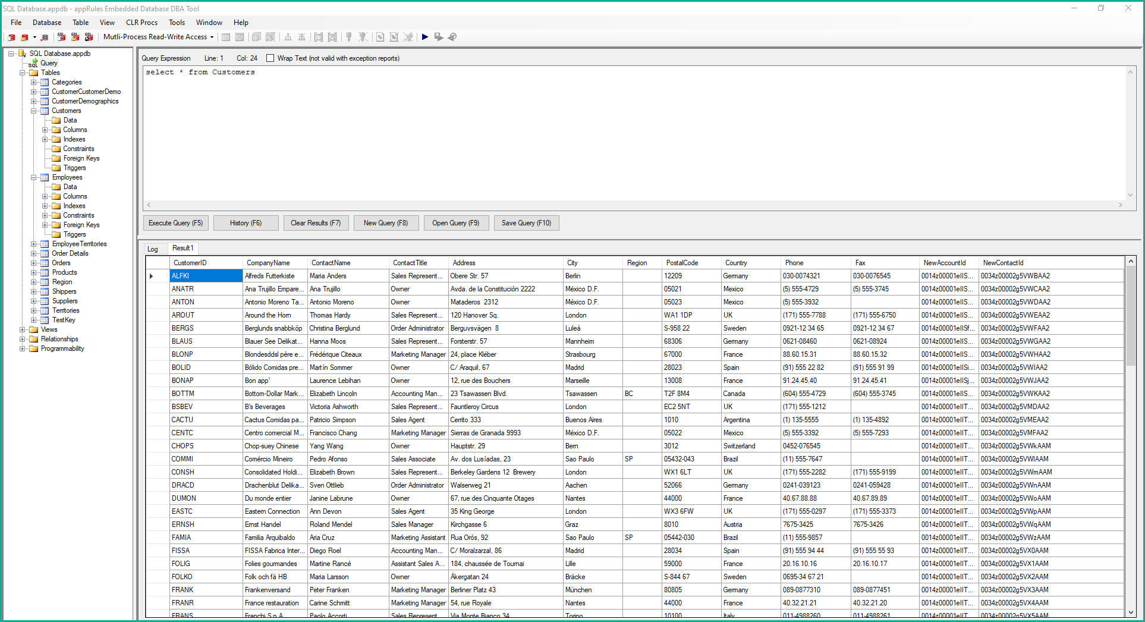Viewport: 1145px width, 622px height.
Task: Click the CompanyName column header
Action: coord(268,263)
